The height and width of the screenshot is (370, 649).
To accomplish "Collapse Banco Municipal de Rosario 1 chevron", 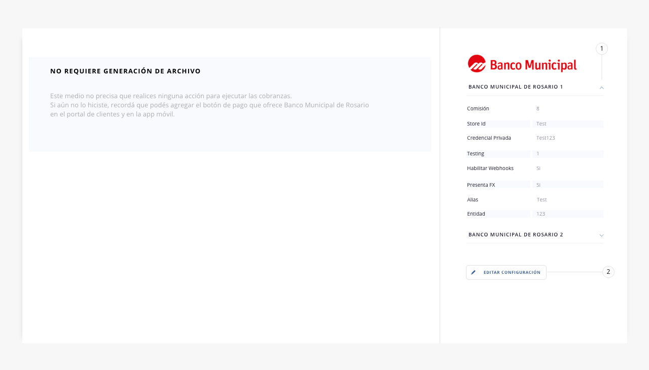I will (x=601, y=88).
